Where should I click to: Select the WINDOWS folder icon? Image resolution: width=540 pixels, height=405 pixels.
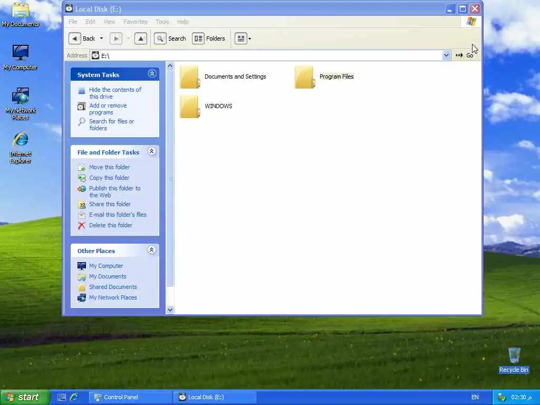(189, 107)
